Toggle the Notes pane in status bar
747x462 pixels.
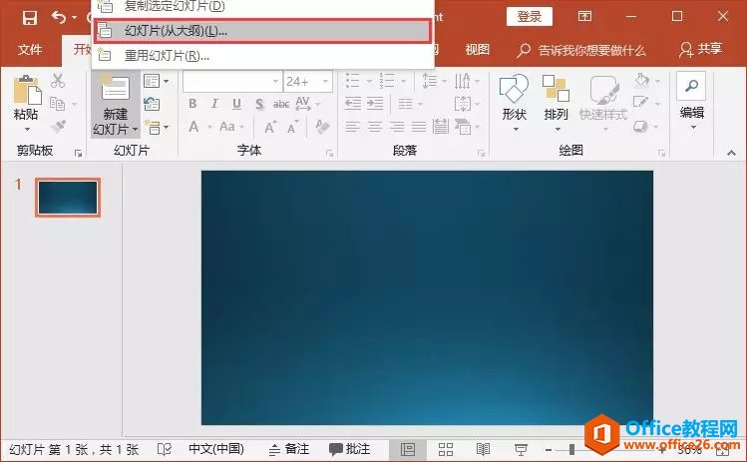click(x=287, y=450)
